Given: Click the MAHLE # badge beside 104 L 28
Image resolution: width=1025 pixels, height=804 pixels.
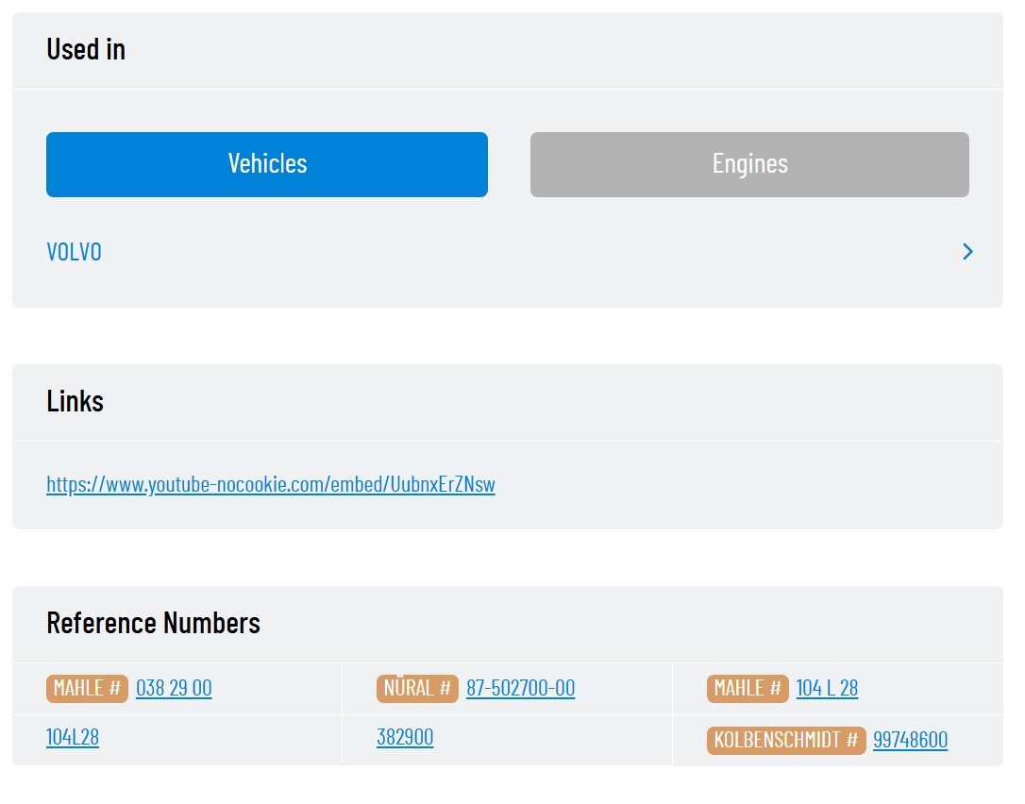Looking at the screenshot, I should point(748,688).
